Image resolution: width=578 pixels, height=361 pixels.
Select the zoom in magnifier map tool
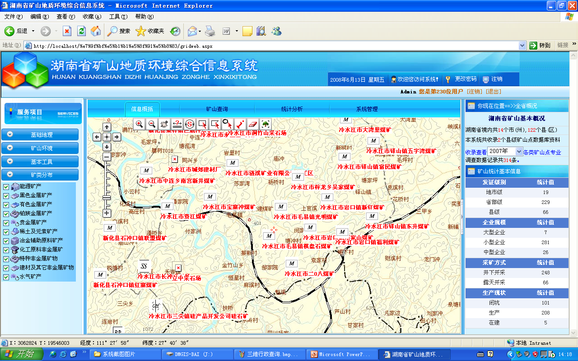click(139, 124)
